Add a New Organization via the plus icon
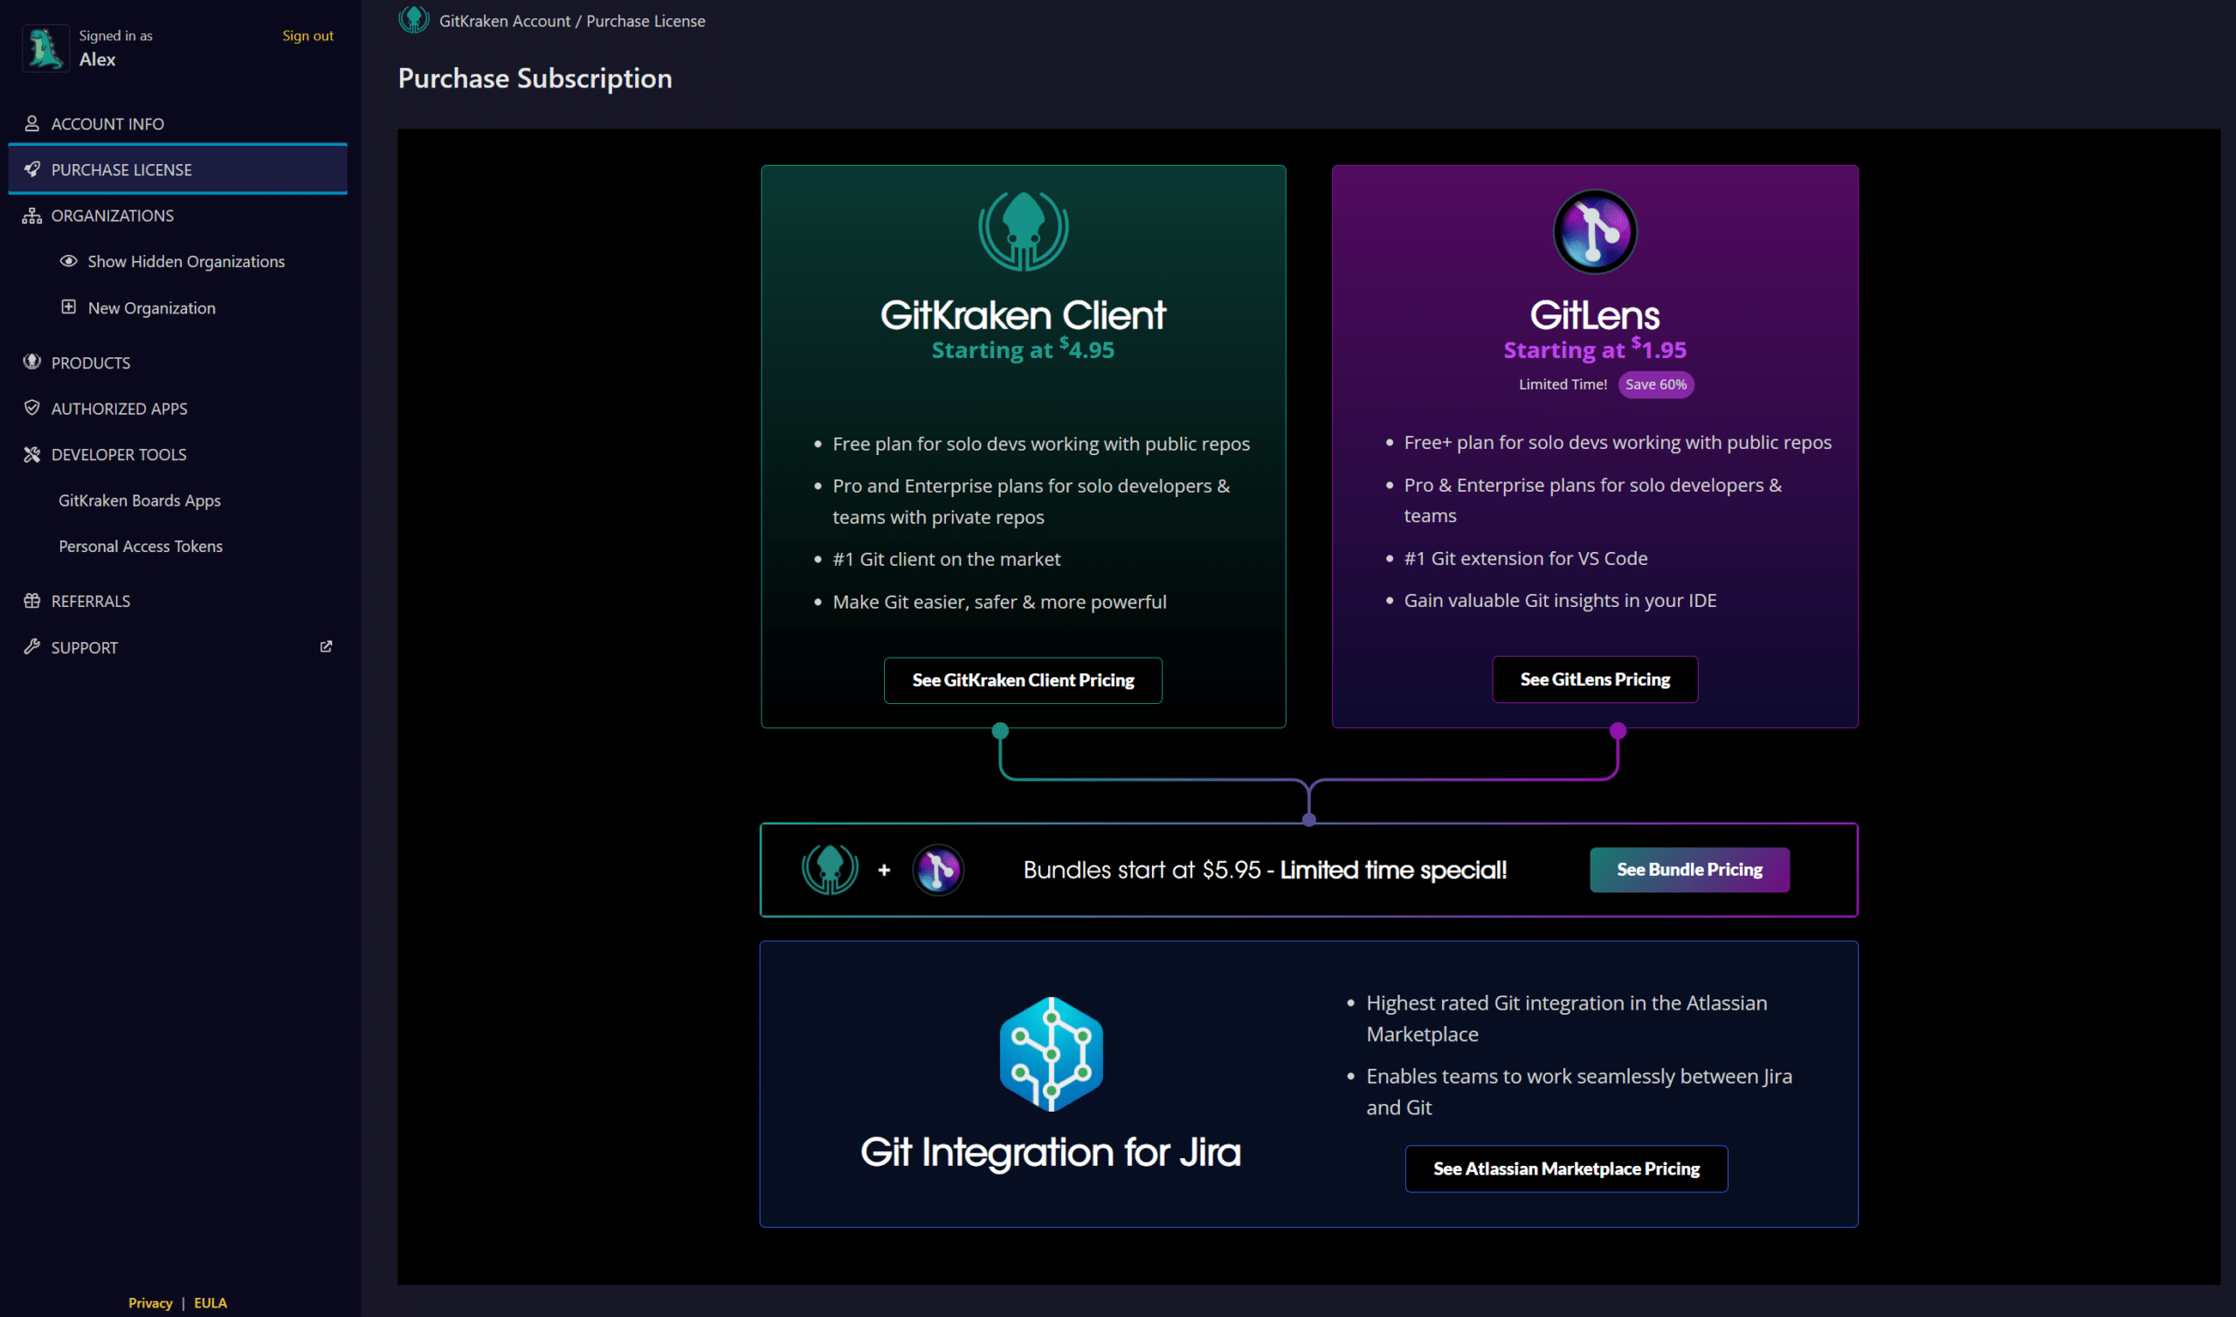 pos(68,307)
